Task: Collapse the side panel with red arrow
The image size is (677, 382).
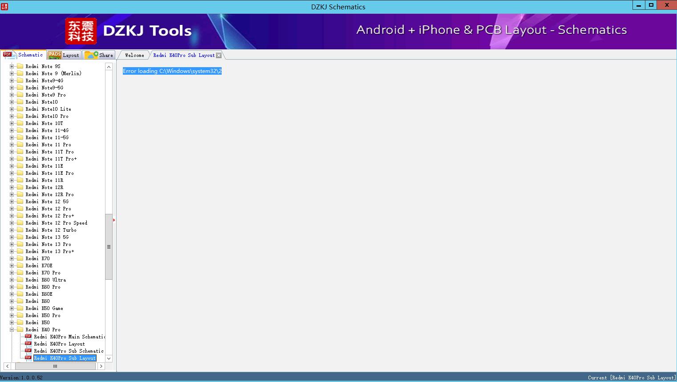Action: coord(114,220)
